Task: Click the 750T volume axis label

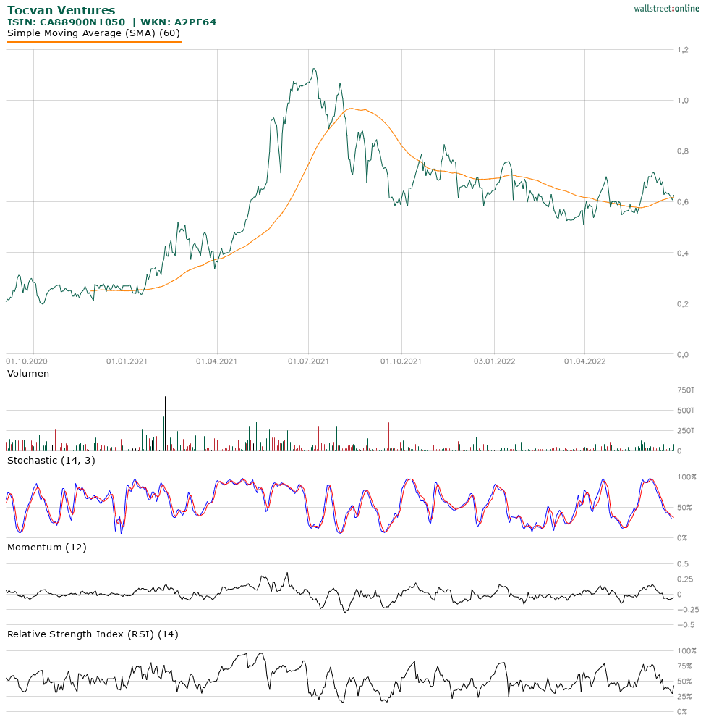Action: [686, 390]
